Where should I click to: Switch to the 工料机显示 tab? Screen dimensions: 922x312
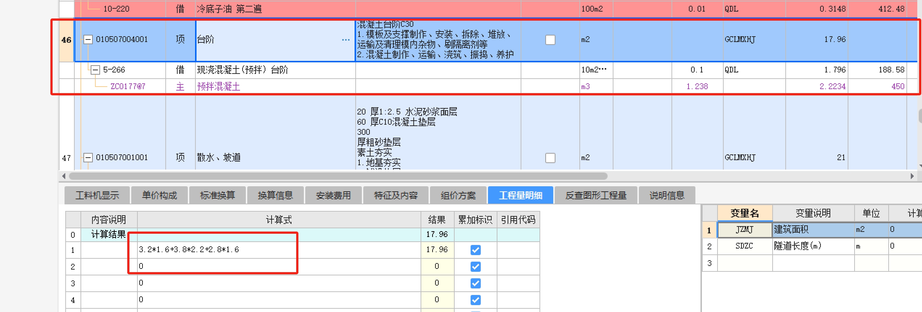97,195
